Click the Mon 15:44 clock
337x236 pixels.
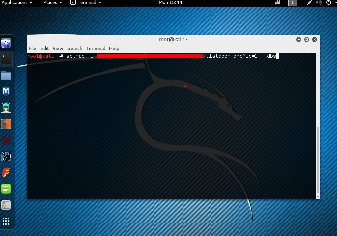[x=170, y=3]
